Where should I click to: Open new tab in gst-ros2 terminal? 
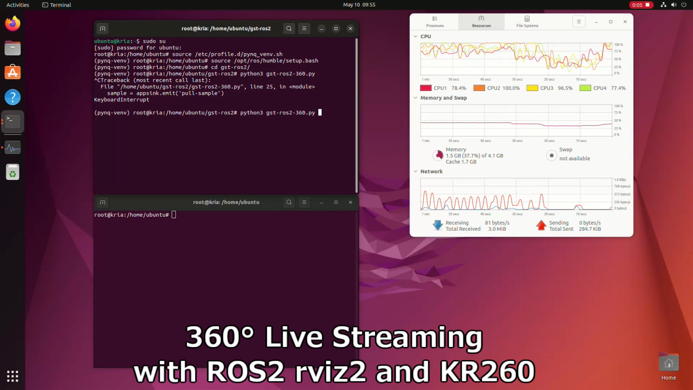tap(102, 29)
